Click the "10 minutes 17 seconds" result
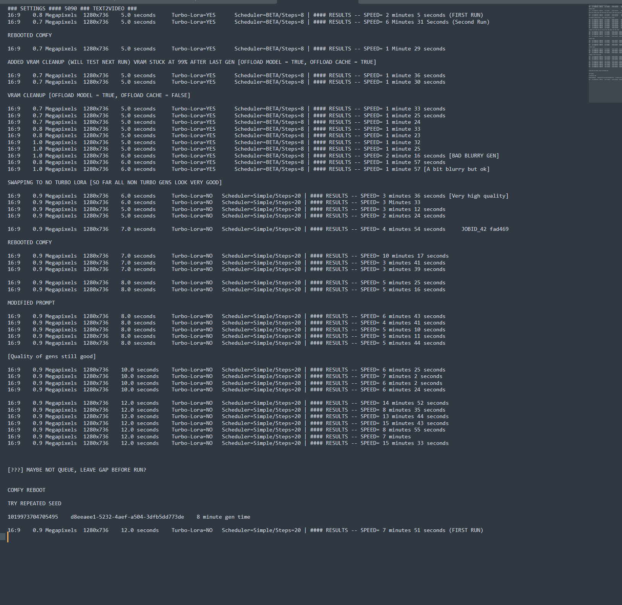 [x=415, y=256]
